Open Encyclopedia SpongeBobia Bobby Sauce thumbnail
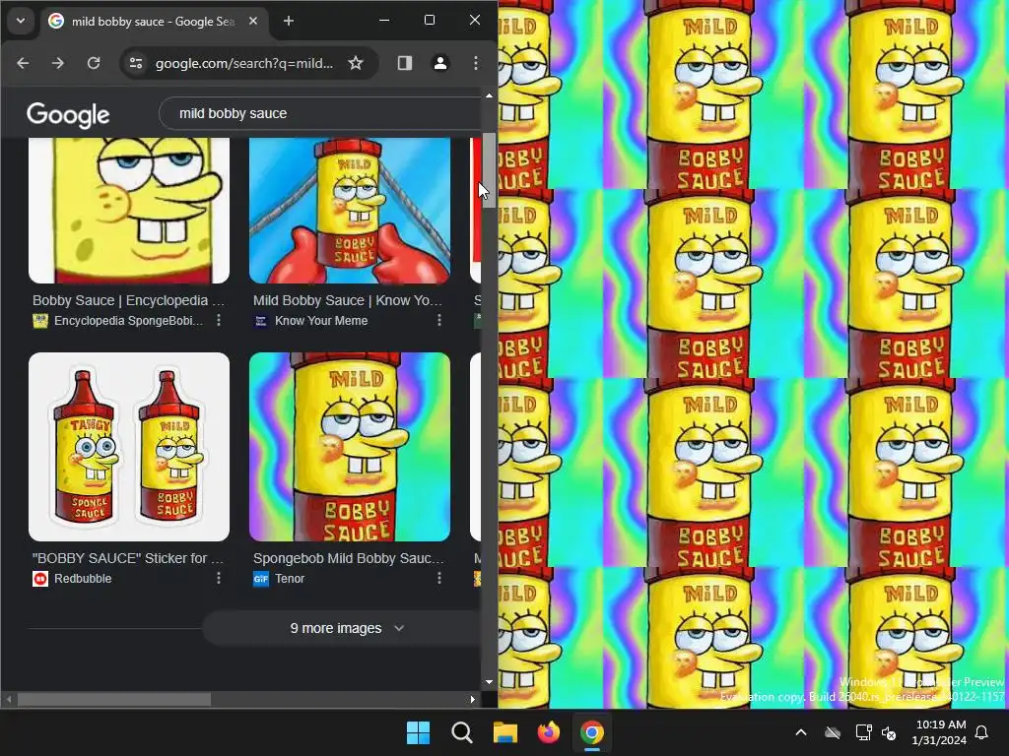 pos(129,211)
